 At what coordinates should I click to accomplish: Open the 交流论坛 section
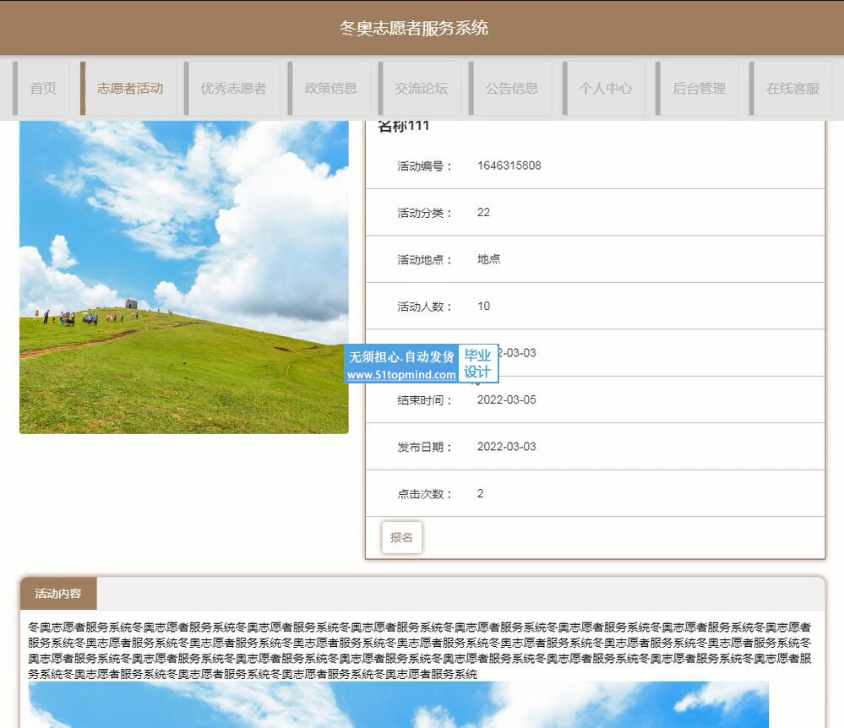tap(421, 88)
